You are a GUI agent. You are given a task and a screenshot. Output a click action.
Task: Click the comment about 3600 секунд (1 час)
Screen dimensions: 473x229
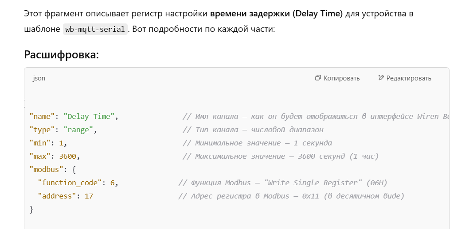[x=281, y=156]
